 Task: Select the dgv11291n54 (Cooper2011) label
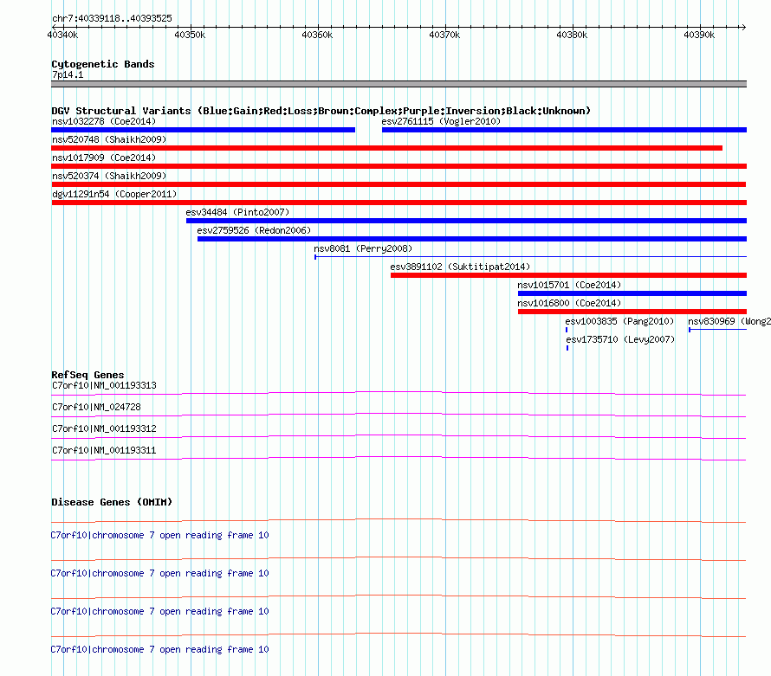tap(114, 194)
